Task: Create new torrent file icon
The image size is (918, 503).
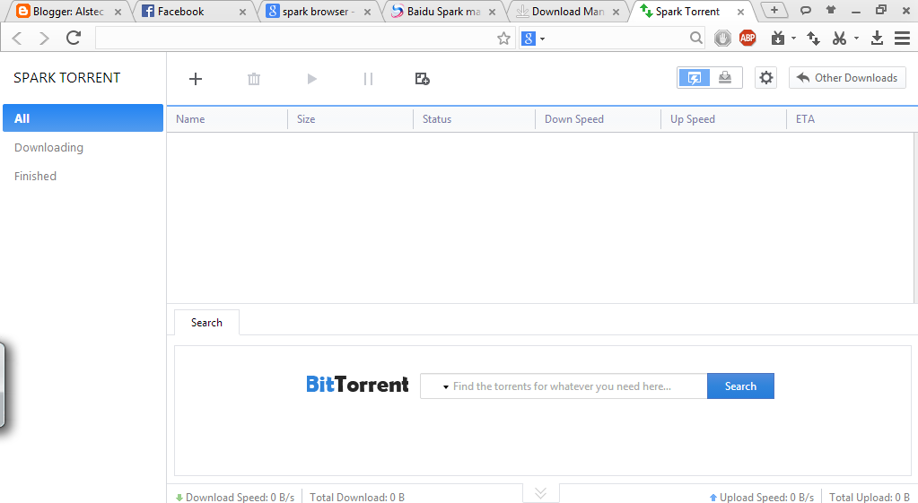Action: (x=422, y=79)
